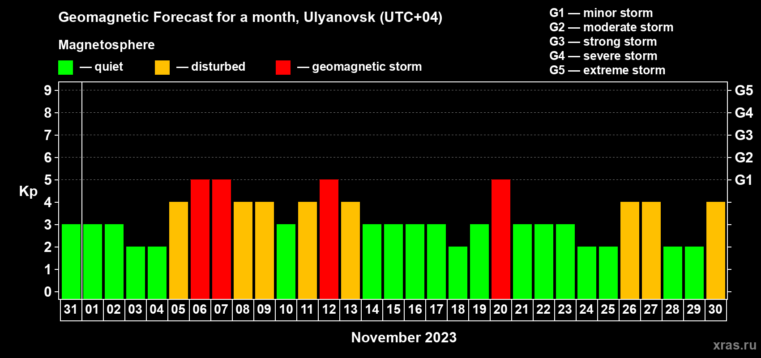761x358 pixels.
Task: Click the date cell '17' on the axis
Action: tap(436, 310)
